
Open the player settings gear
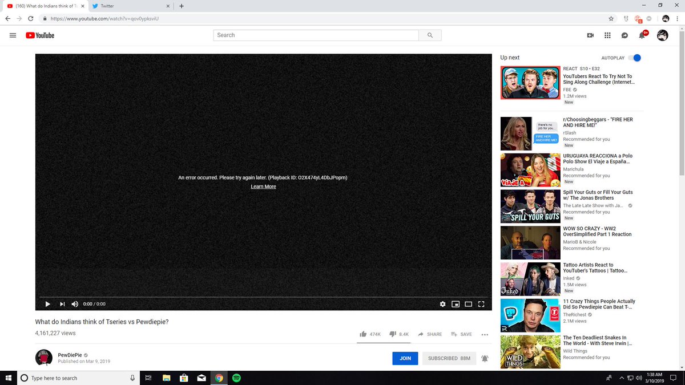point(442,304)
